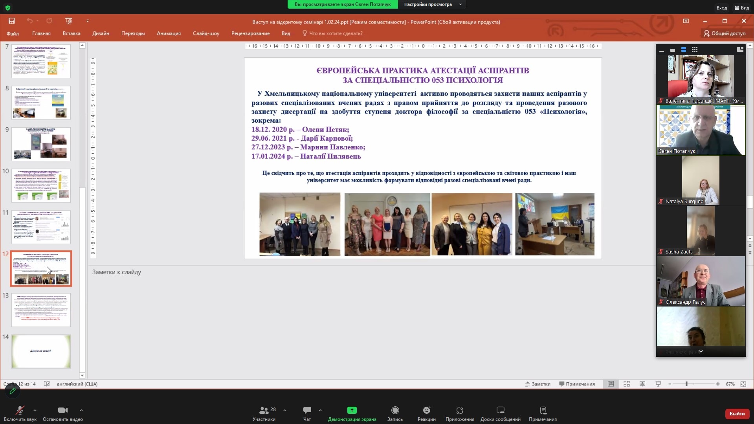This screenshot has height=424, width=754.
Task: Click the zoom out minus button
Action: [x=670, y=384]
